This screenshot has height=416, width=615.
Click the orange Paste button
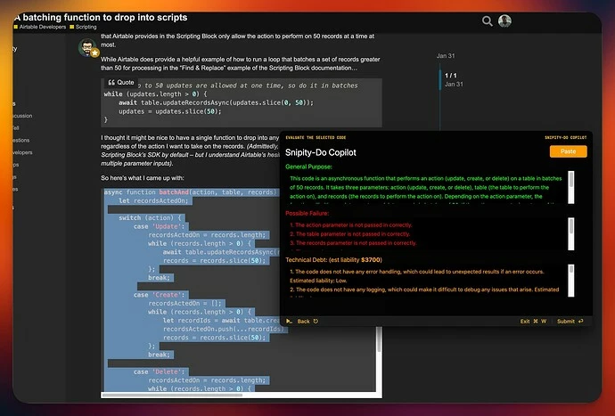569,151
